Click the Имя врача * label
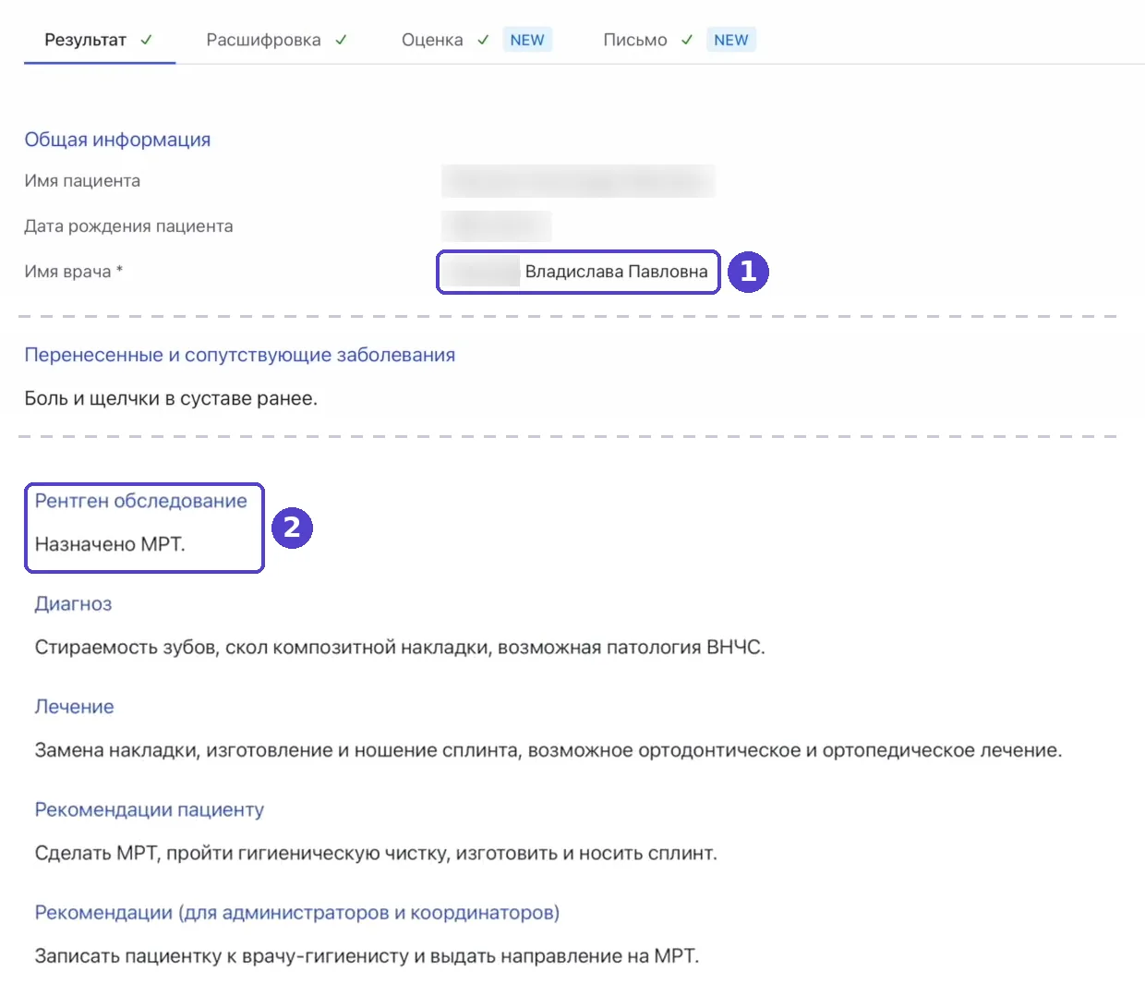This screenshot has height=984, width=1145. [x=74, y=272]
